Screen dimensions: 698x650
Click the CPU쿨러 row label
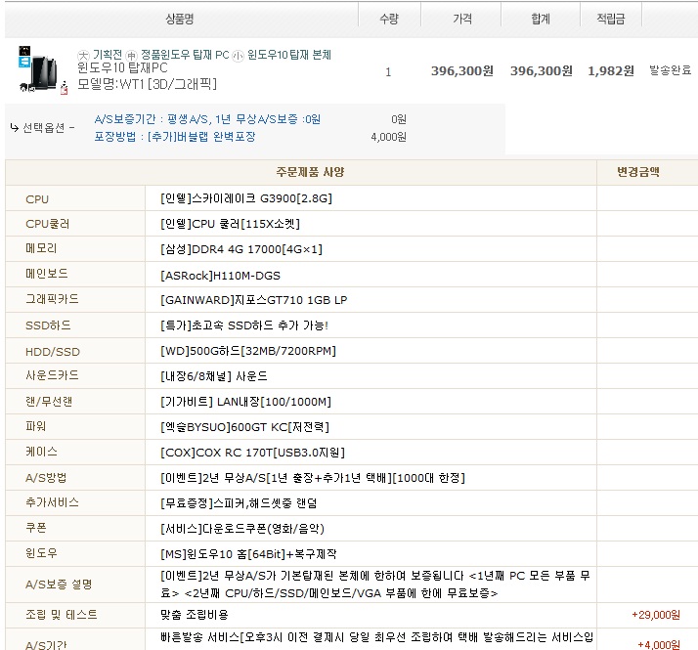(48, 224)
